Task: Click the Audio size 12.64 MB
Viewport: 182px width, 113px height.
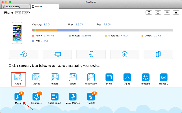Action: [49, 36]
